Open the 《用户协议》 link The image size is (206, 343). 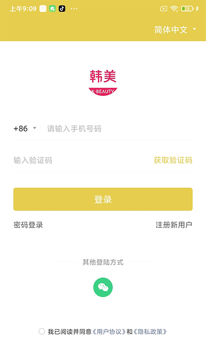pos(109,331)
